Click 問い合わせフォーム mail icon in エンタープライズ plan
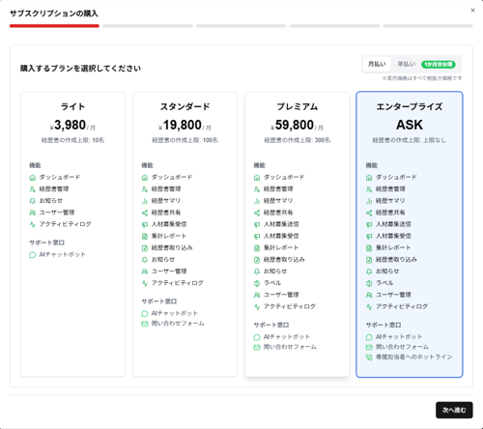The width and height of the screenshot is (483, 429). click(x=369, y=347)
